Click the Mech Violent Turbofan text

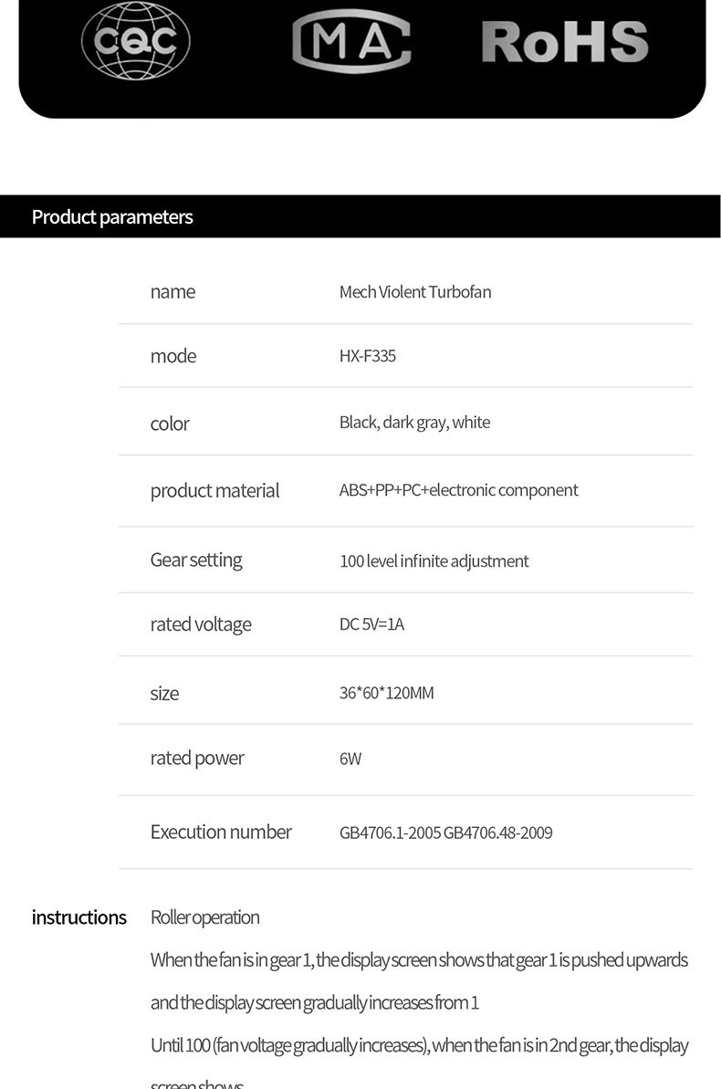click(x=415, y=292)
